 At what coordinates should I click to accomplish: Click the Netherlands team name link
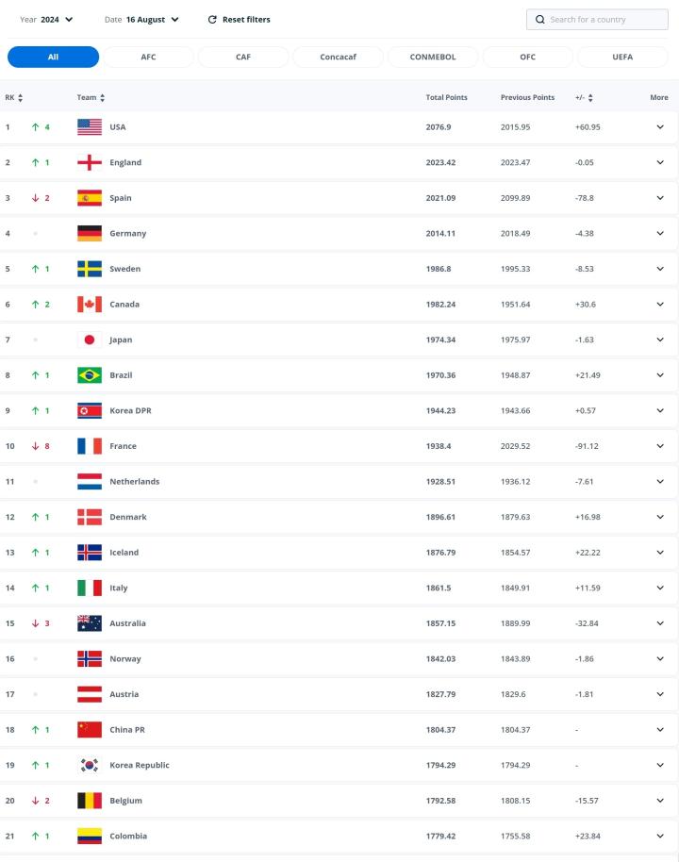tap(134, 482)
